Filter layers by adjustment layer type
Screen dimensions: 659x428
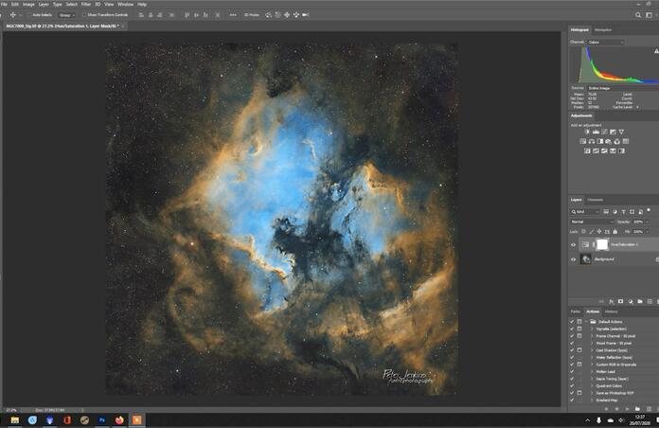coord(614,212)
